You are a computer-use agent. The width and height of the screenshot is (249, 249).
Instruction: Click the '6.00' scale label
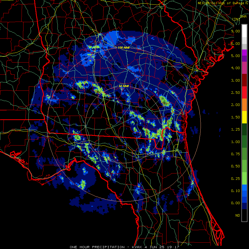(235, 43)
